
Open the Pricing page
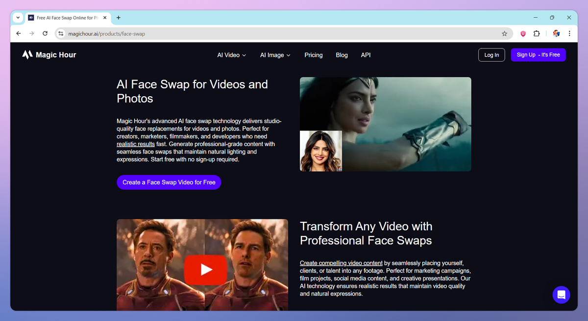[314, 55]
